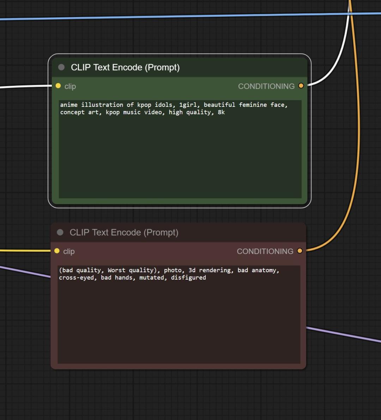The height and width of the screenshot is (420, 381).
Task: Click into the negative prompt text starting with '(bad quality'
Action: pos(179,315)
